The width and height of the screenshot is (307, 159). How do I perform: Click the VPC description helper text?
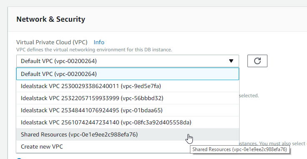point(94,50)
